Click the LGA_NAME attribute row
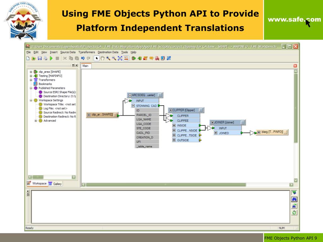The width and height of the screenshot is (323, 242). click(x=147, y=119)
